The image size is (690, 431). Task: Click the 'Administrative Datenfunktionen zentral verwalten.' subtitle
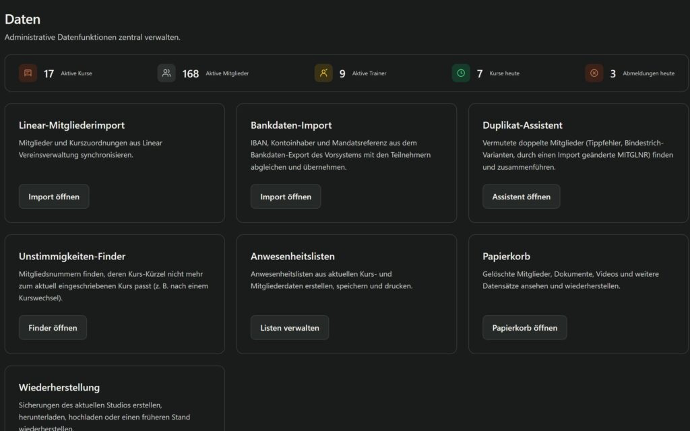point(92,38)
